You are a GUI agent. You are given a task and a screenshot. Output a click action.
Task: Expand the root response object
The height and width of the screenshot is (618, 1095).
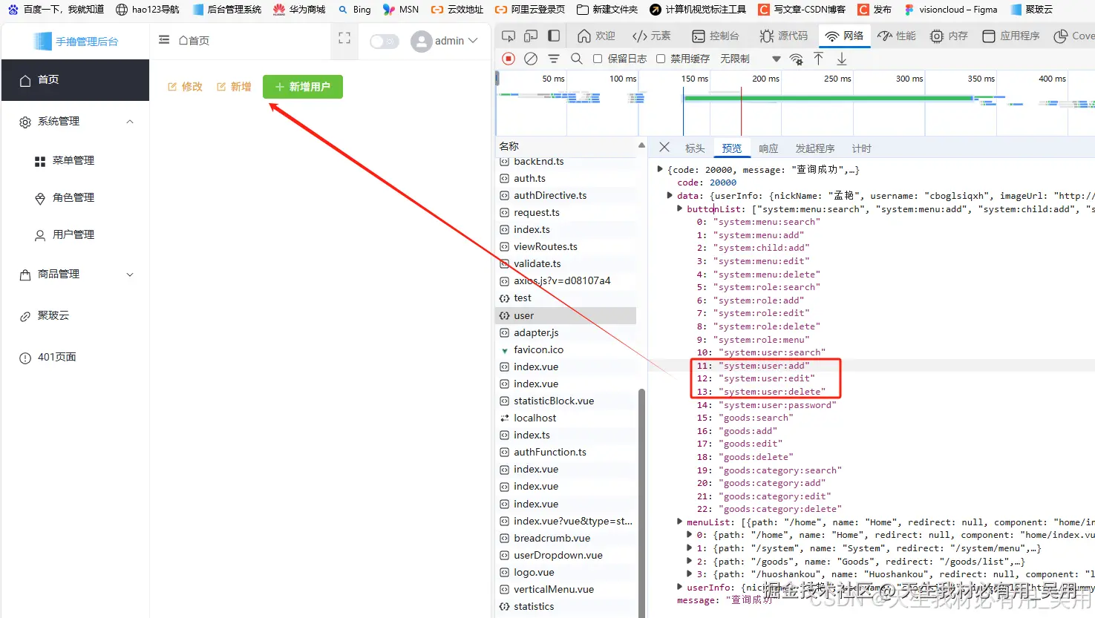(x=660, y=169)
